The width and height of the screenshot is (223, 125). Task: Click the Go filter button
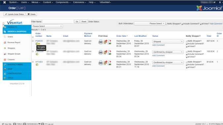tap(77, 21)
